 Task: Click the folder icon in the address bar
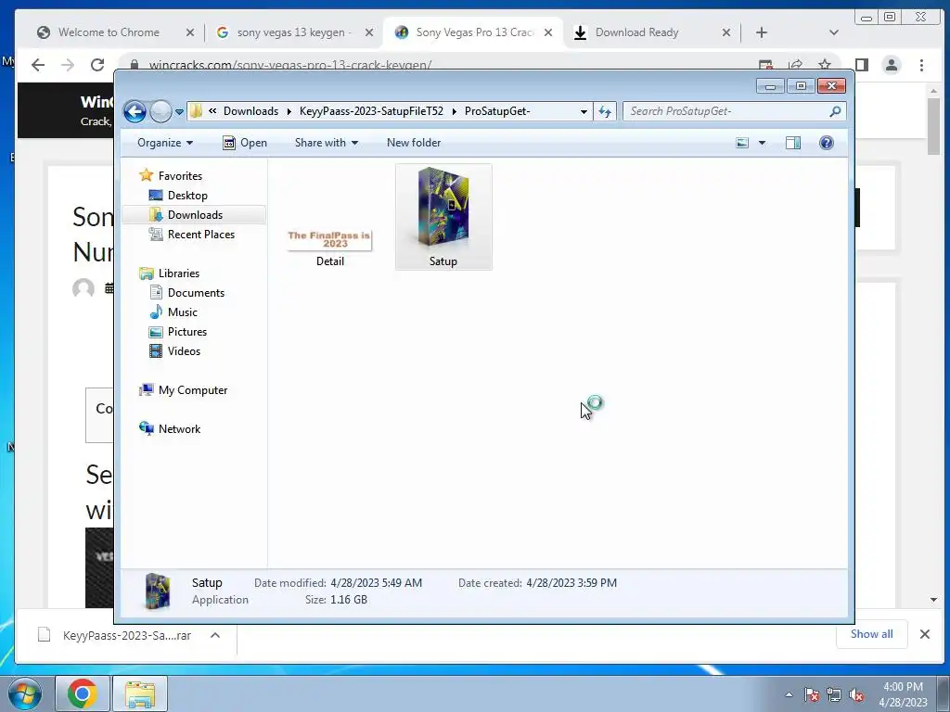[196, 111]
